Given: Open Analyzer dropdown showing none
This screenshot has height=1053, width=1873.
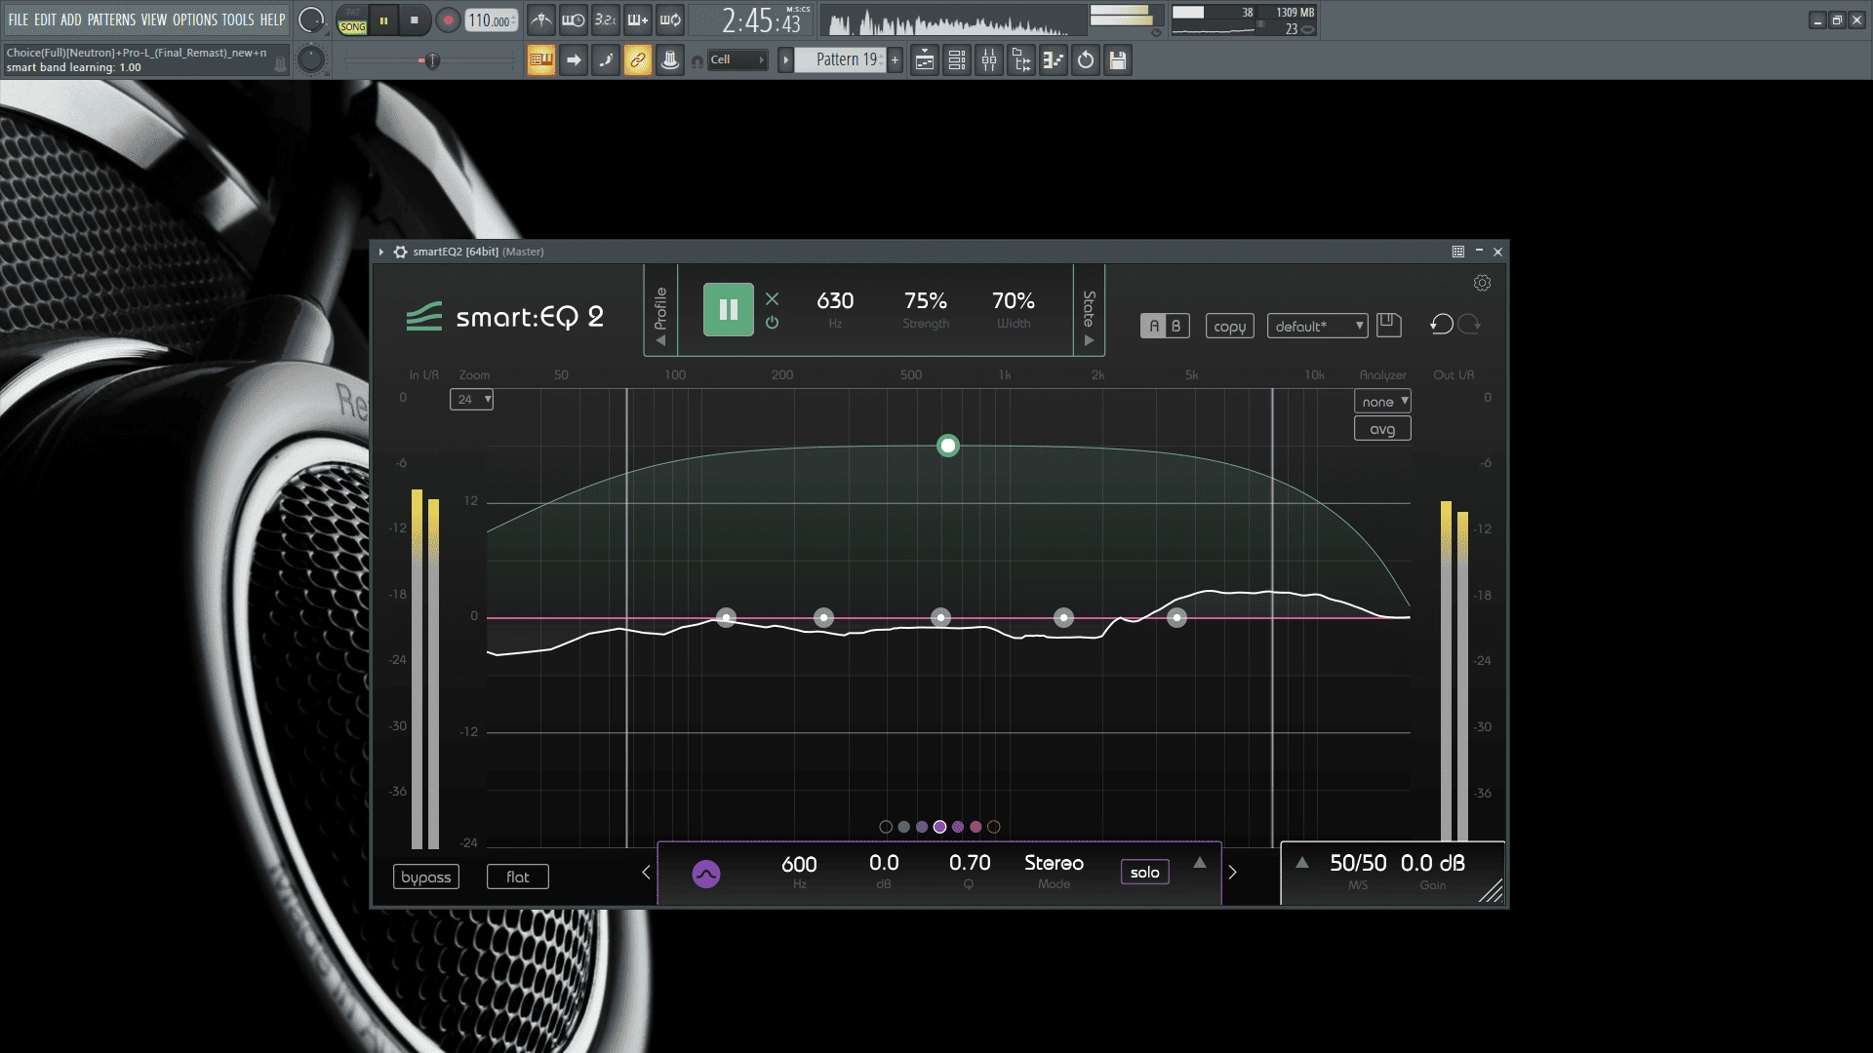Looking at the screenshot, I should [x=1382, y=401].
